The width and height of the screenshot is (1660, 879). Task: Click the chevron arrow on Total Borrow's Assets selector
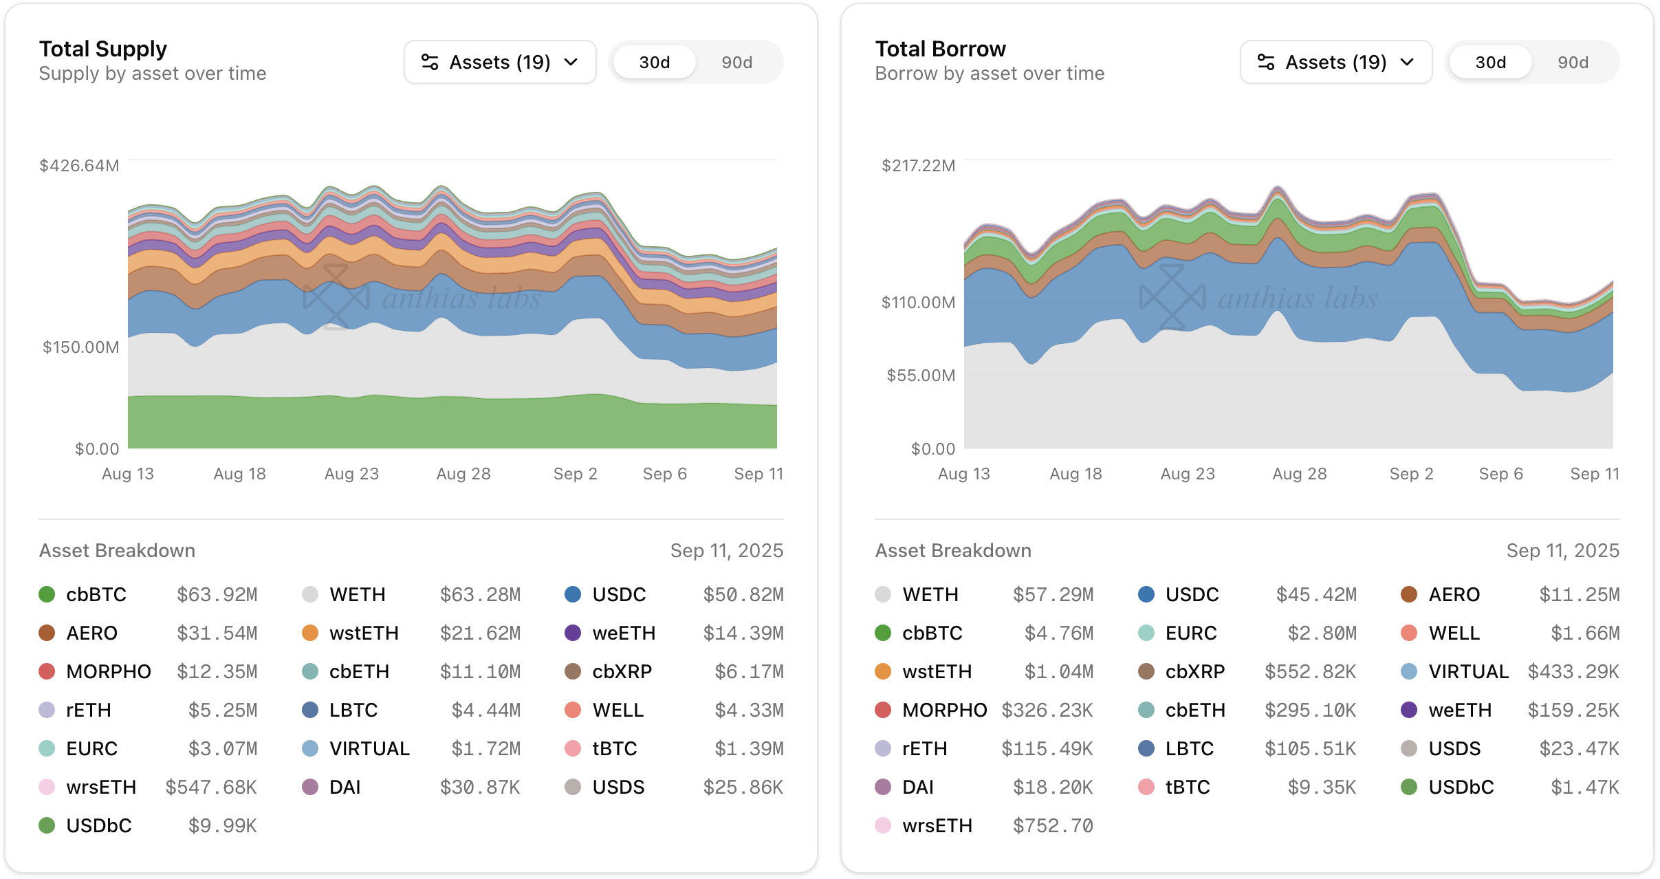[x=1407, y=62]
